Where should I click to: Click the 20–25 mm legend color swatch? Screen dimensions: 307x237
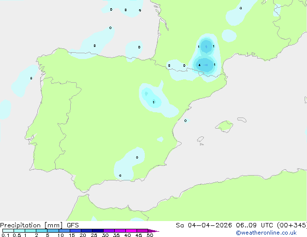coord(87,231)
